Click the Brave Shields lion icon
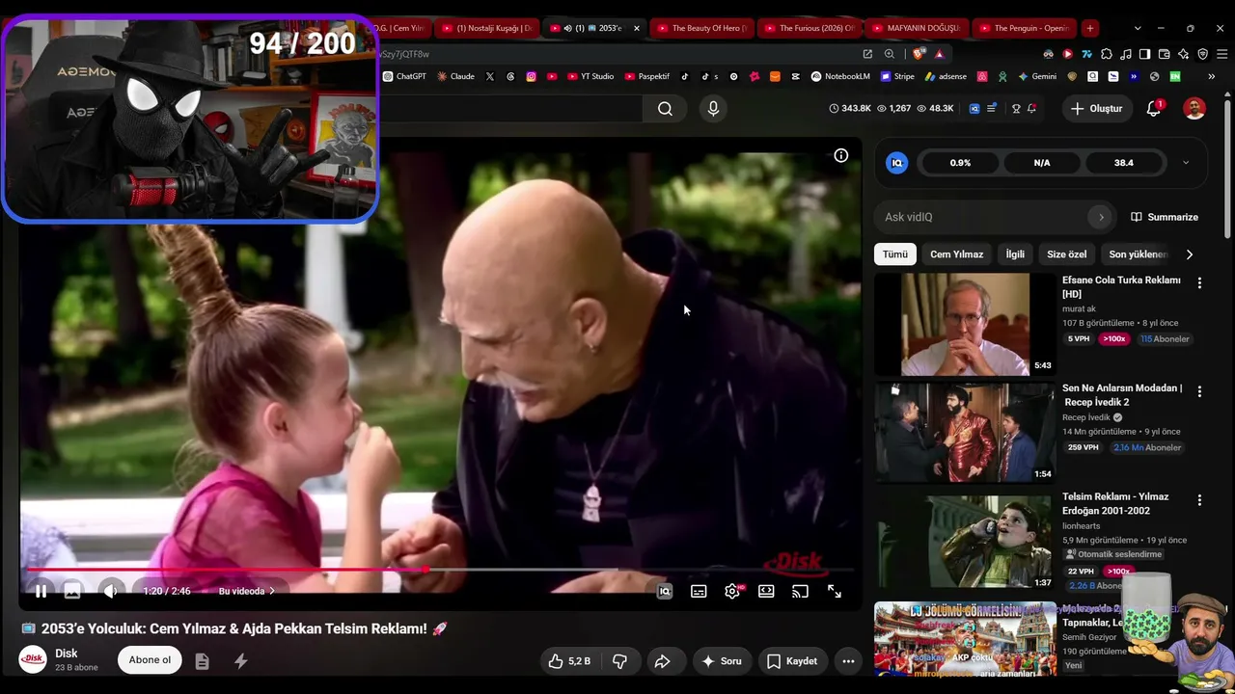Image resolution: width=1235 pixels, height=694 pixels. pyautogui.click(x=919, y=54)
